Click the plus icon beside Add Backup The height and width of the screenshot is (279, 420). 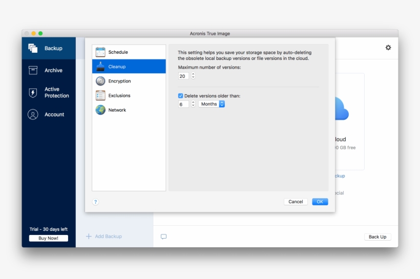coord(89,237)
